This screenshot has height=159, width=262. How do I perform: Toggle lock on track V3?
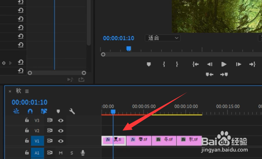[x=27, y=120]
